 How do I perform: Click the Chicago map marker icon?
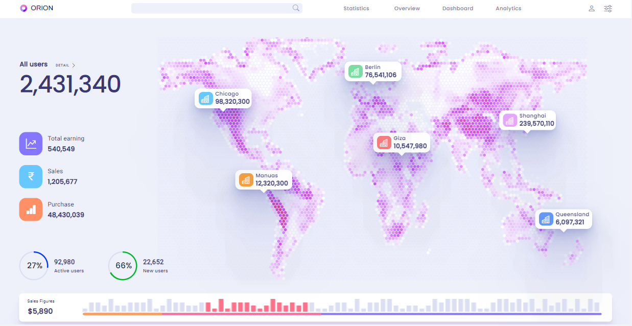point(206,98)
